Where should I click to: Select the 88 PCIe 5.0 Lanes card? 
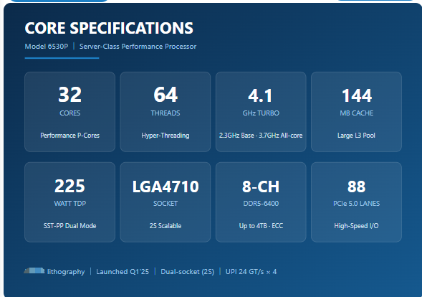click(356, 202)
